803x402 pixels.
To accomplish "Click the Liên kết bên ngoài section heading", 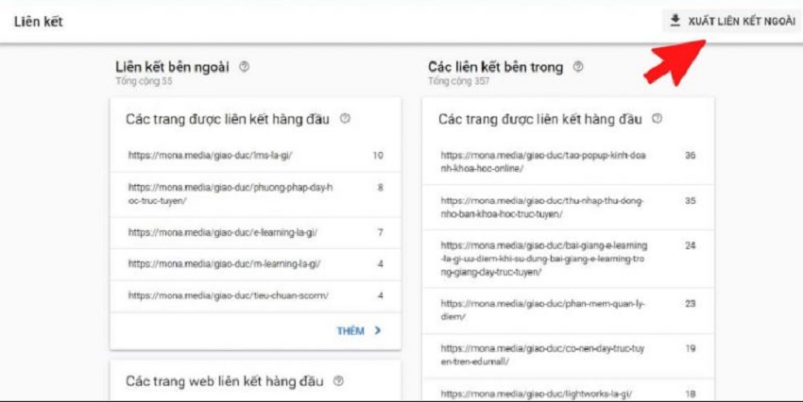I will pos(172,67).
